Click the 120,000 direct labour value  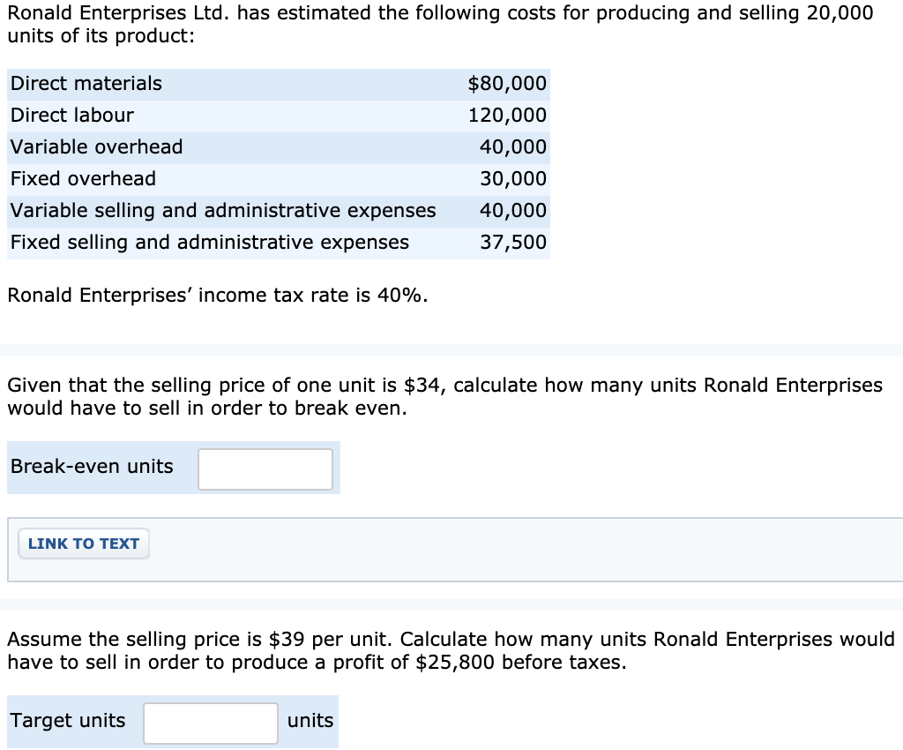[x=507, y=116]
